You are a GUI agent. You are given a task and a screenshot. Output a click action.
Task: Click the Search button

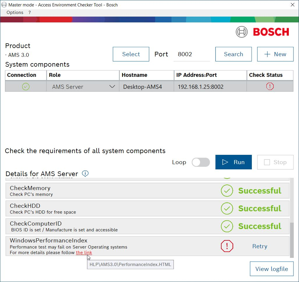[x=233, y=54]
